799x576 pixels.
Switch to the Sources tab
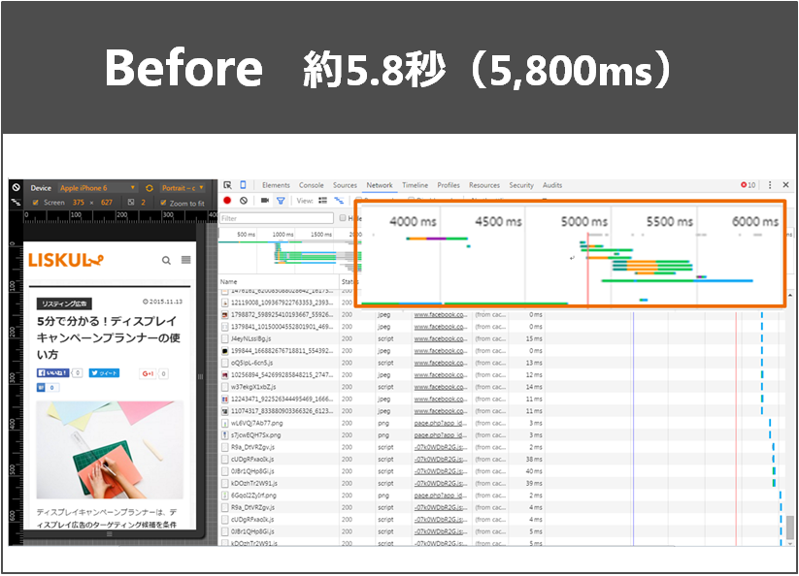[x=345, y=185]
